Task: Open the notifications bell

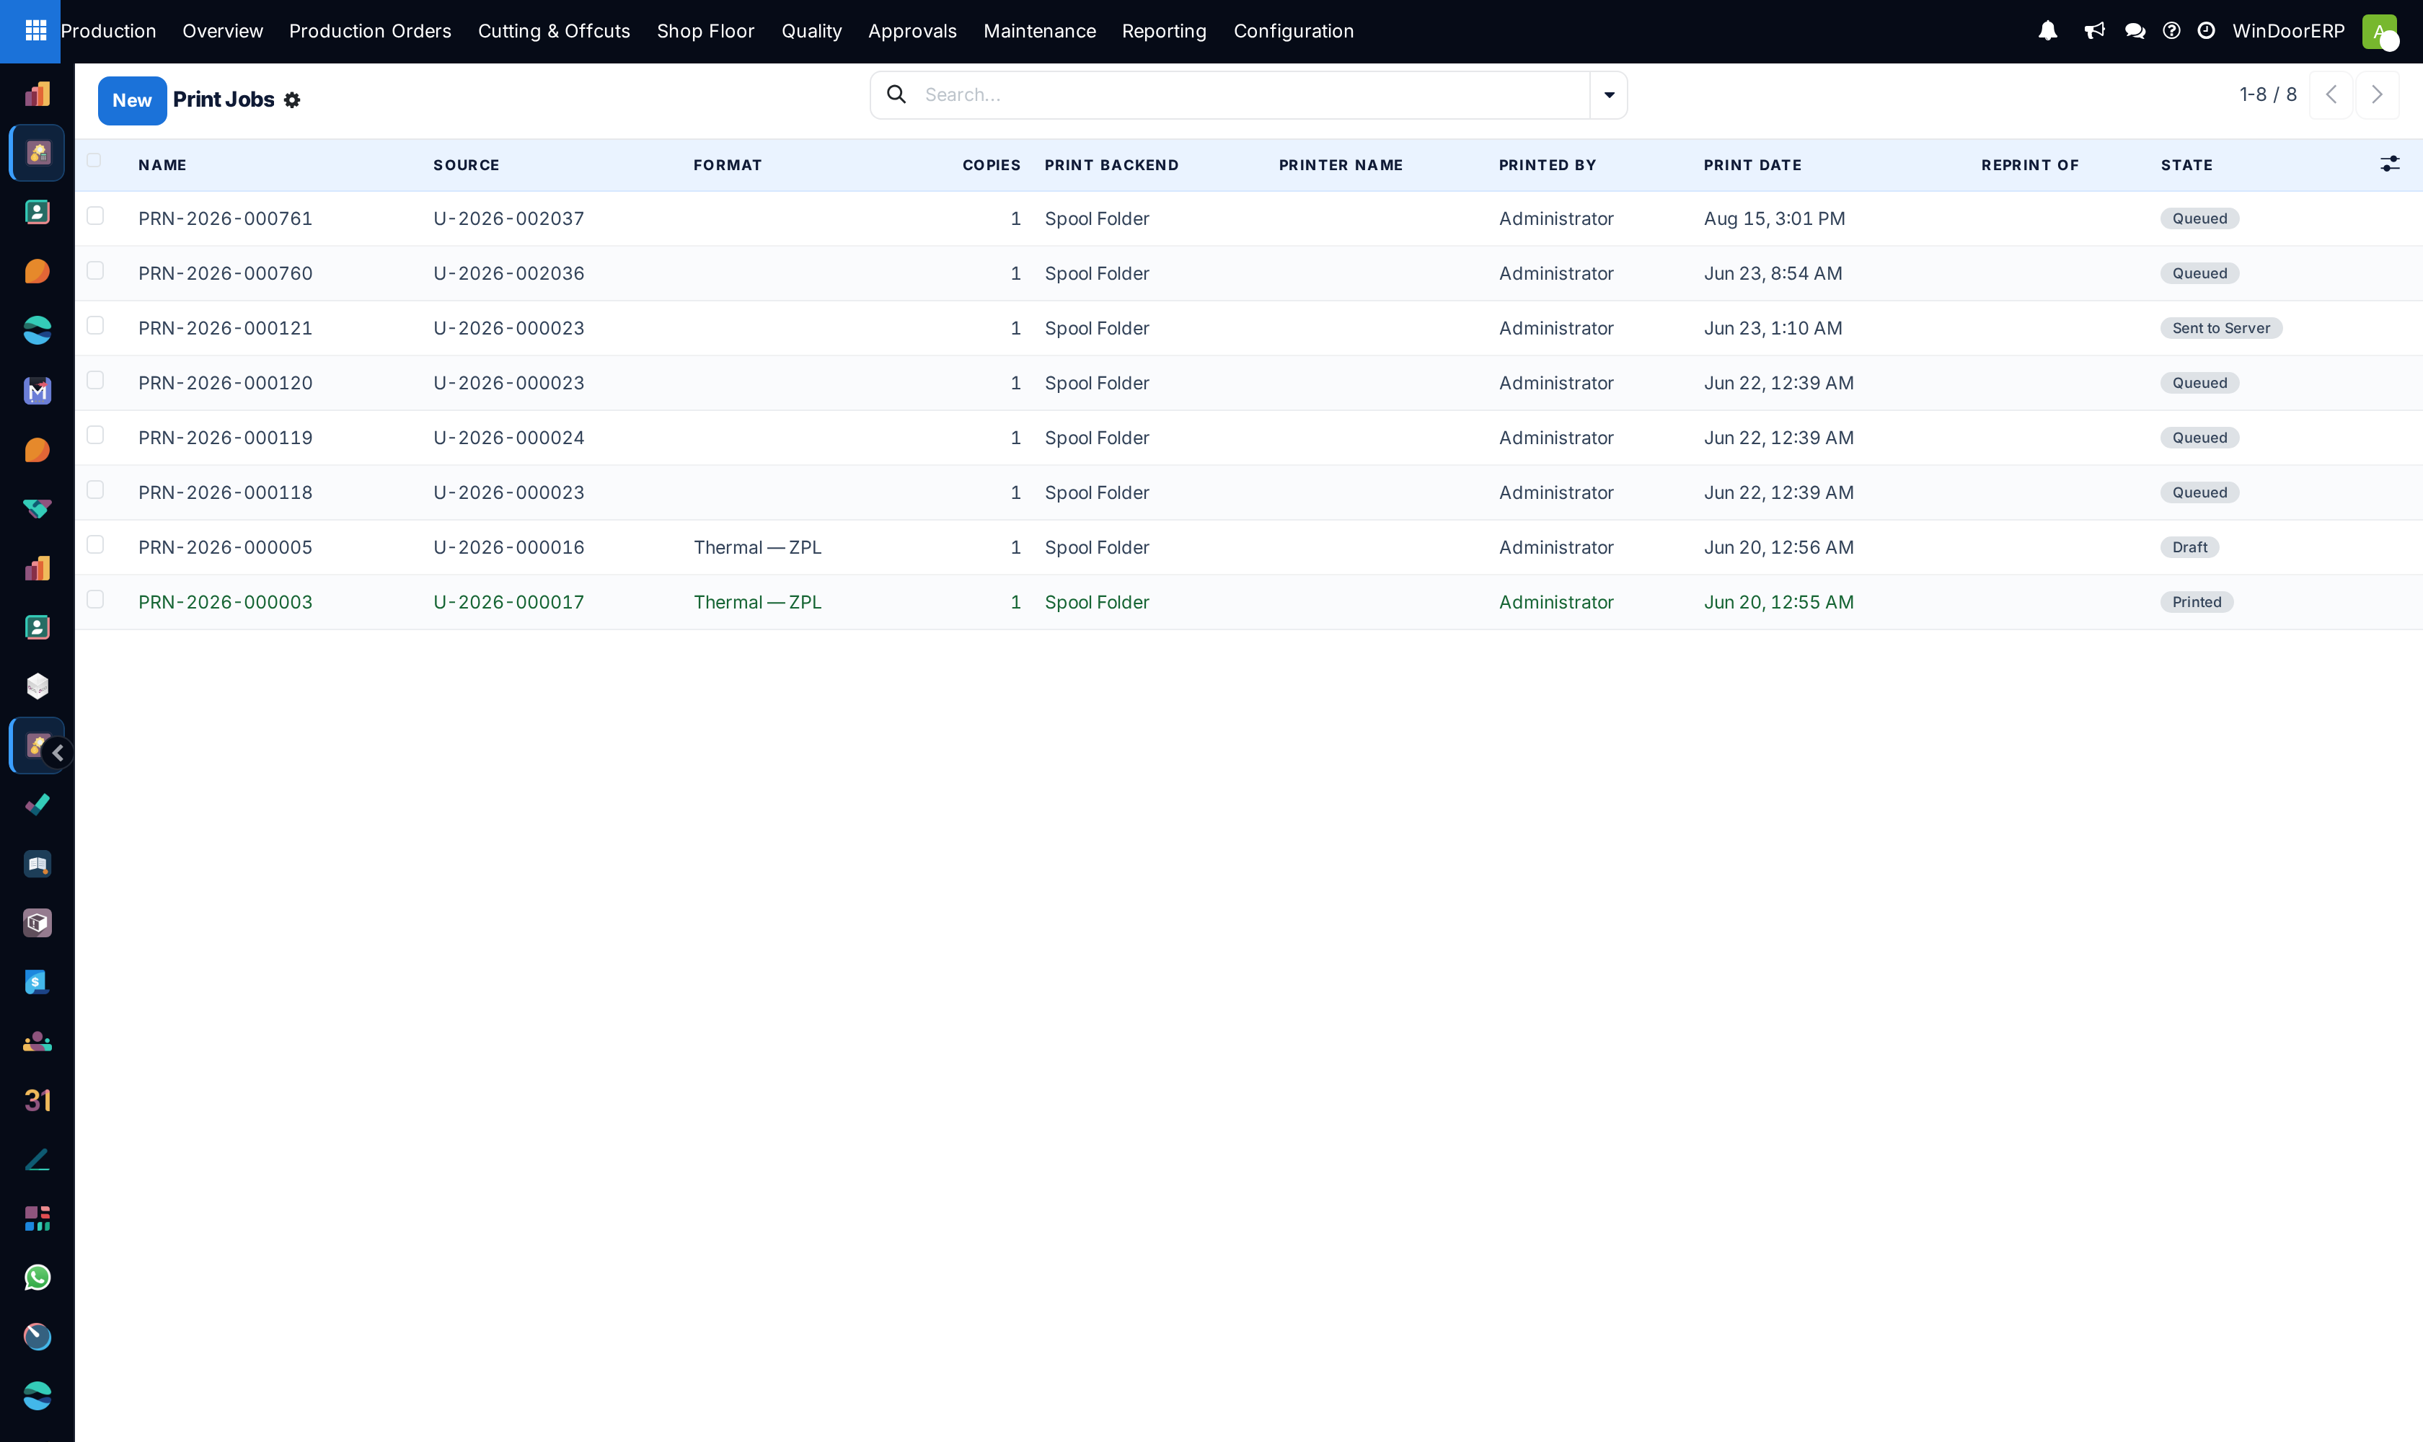Action: click(x=2048, y=31)
